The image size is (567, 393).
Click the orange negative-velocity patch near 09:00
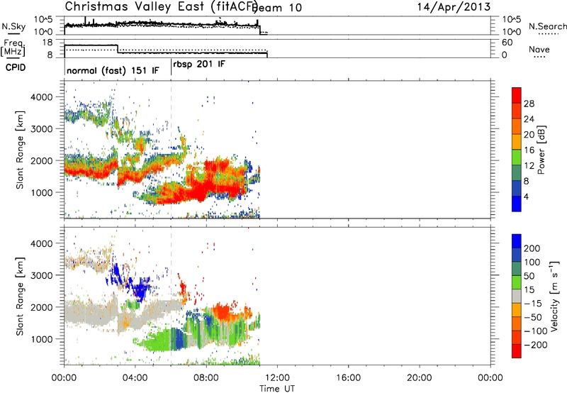221,311
